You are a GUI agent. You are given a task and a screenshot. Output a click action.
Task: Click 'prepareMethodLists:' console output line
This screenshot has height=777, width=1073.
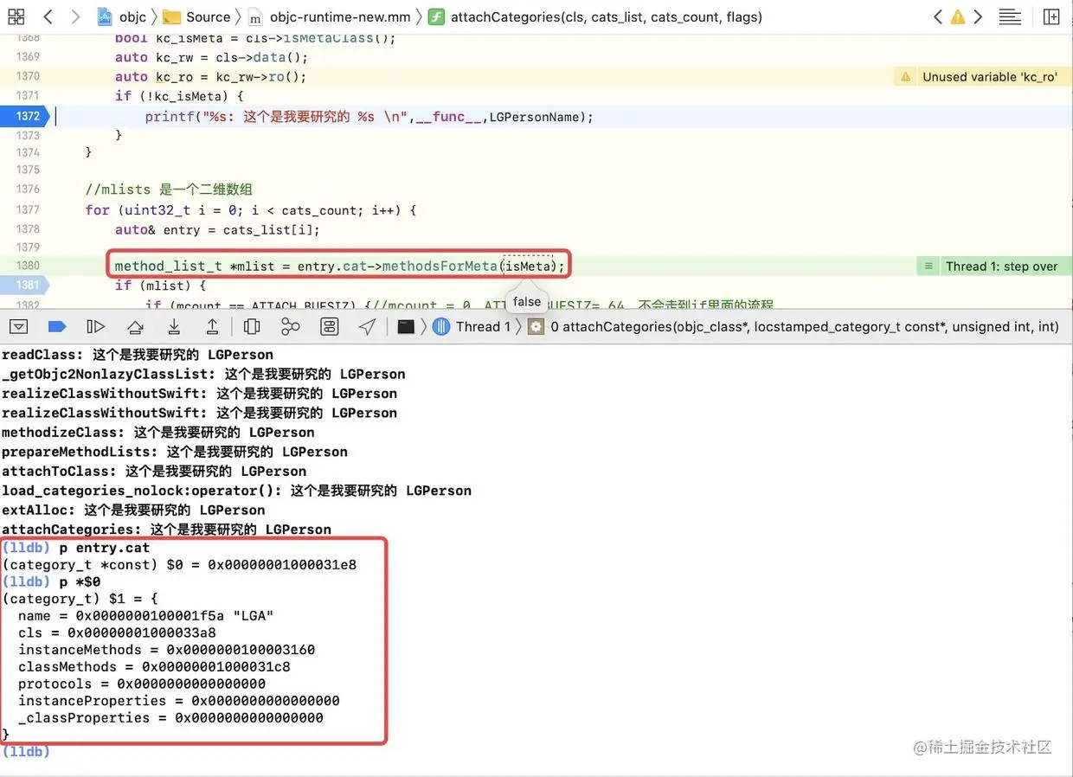(x=175, y=452)
